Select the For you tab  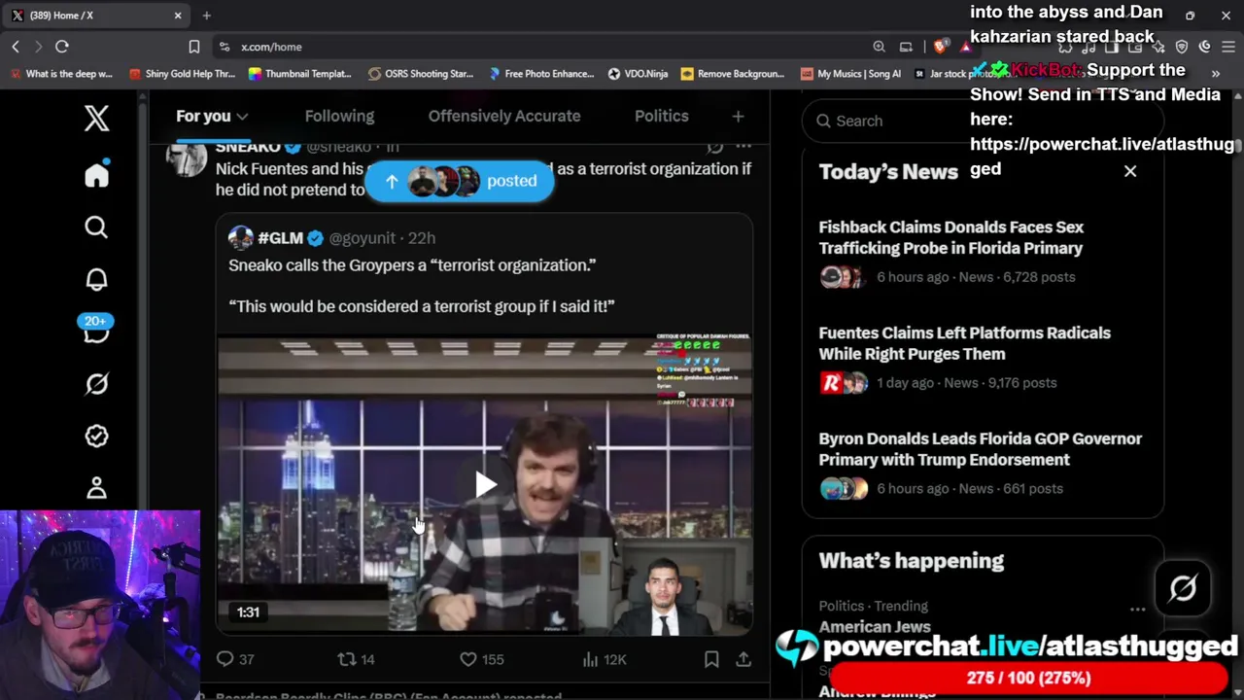point(203,116)
